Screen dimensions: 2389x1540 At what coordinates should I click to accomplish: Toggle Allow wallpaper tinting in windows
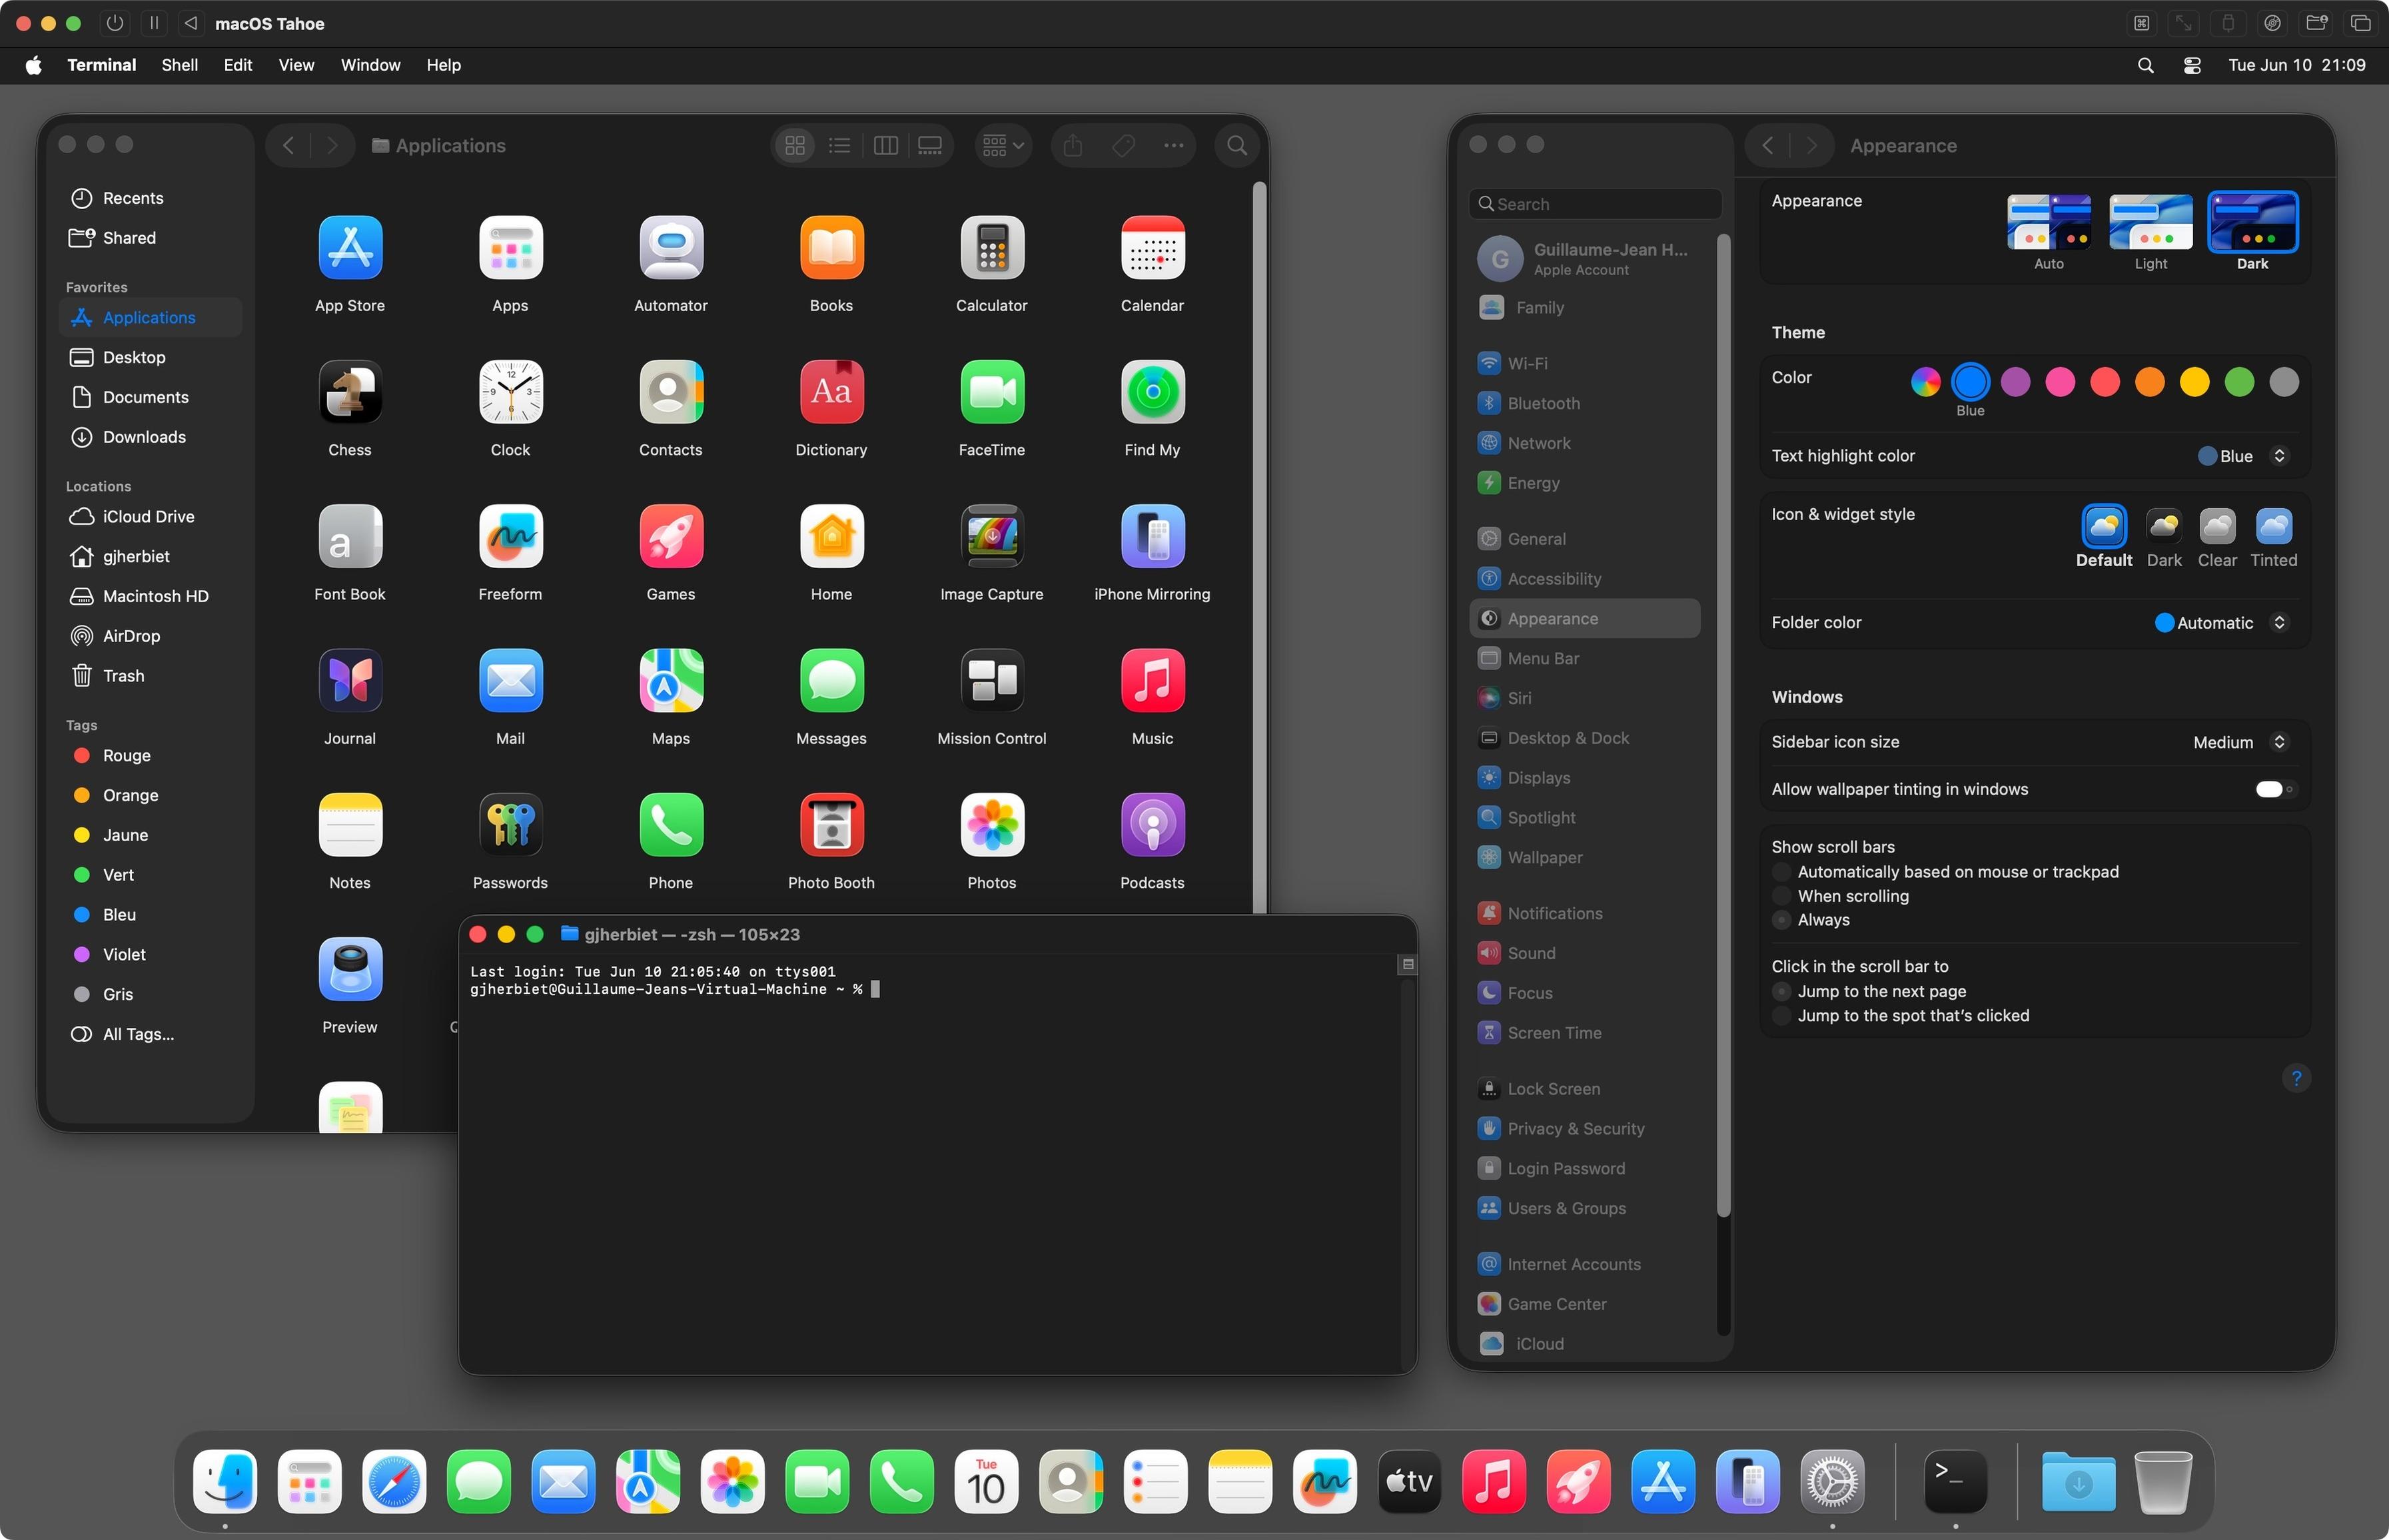pyautogui.click(x=2275, y=789)
